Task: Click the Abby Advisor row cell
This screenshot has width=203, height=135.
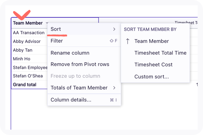Action: pos(27,42)
